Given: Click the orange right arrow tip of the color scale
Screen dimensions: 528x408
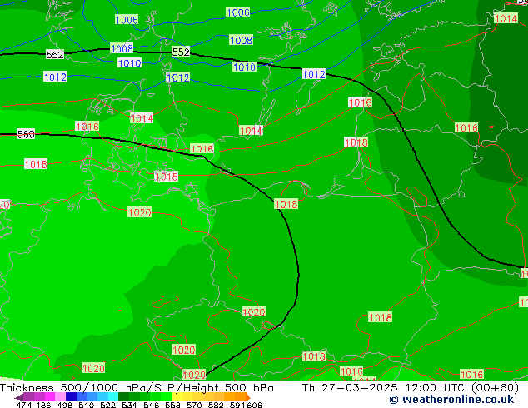Looking at the screenshot, I should 248,397.
